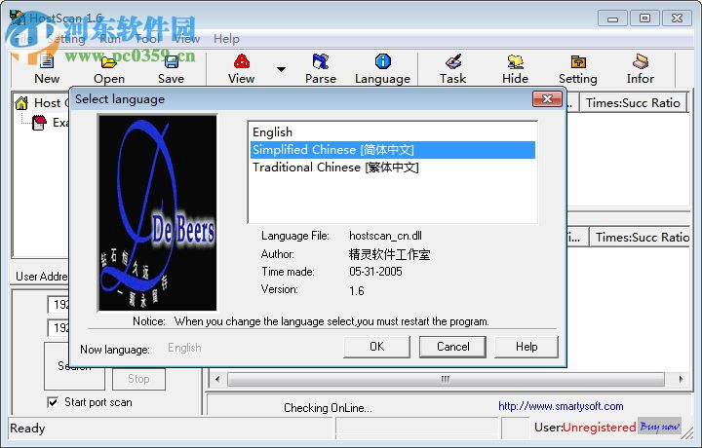Select the Host tree root home icon

click(x=21, y=103)
